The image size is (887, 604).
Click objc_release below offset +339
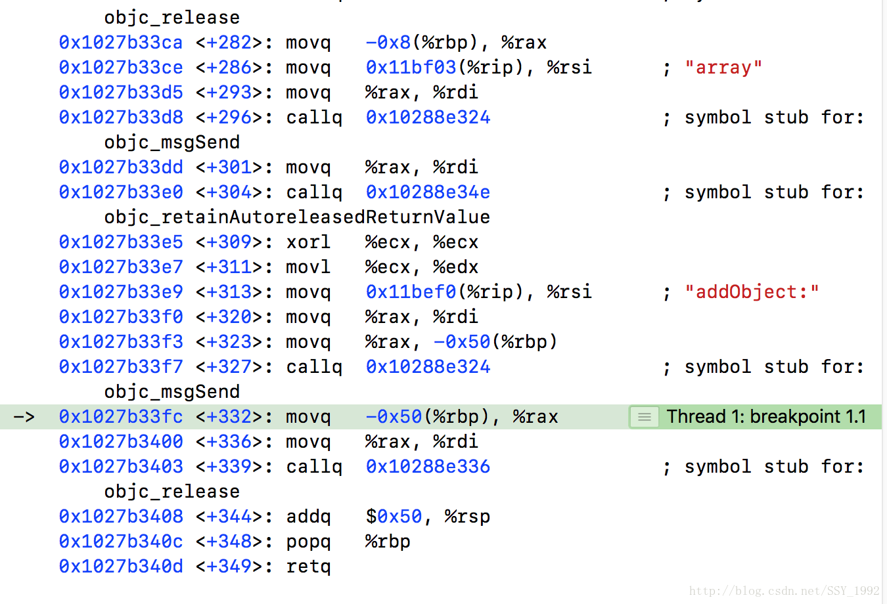(x=172, y=492)
